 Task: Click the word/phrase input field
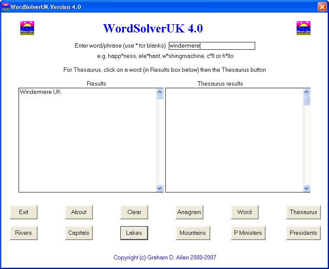pyautogui.click(x=212, y=46)
